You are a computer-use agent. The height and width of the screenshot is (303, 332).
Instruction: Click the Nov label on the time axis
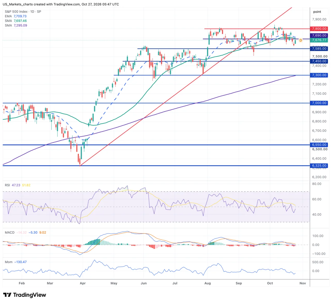coord(303,283)
